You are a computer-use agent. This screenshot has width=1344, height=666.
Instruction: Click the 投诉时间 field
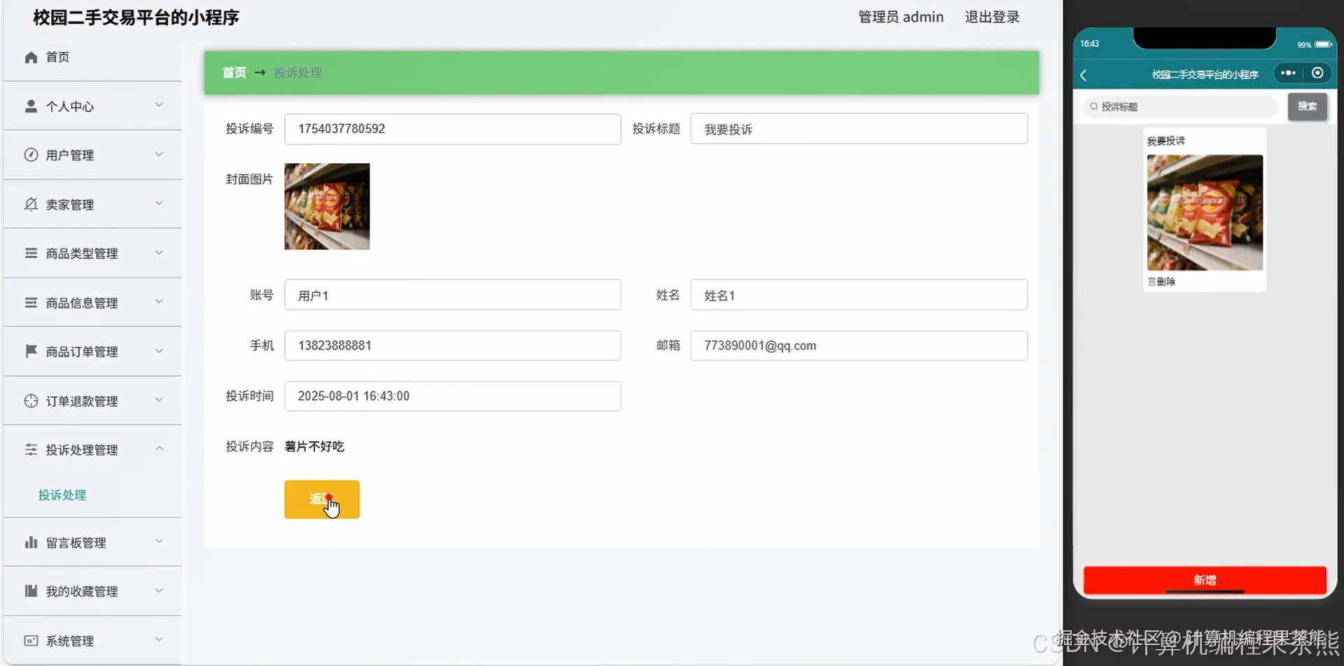pyautogui.click(x=452, y=396)
